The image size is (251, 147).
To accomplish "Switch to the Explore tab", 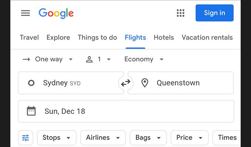I will [x=58, y=37].
